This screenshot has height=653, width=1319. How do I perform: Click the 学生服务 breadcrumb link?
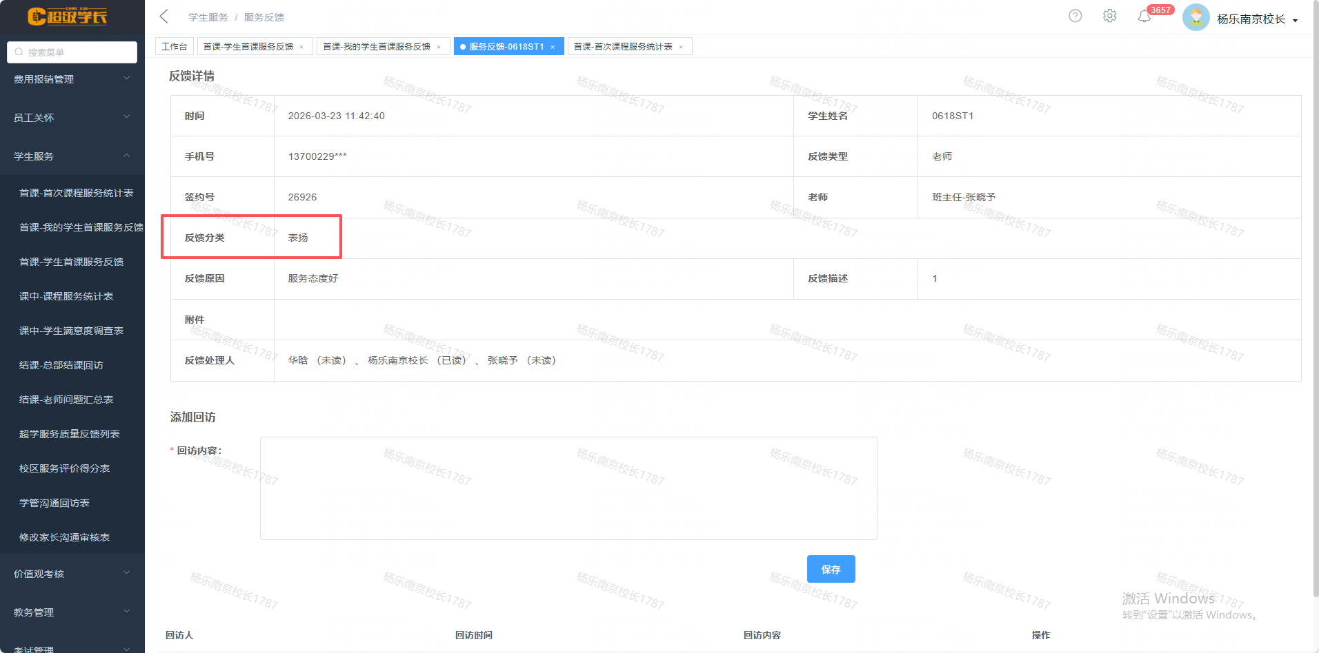tap(208, 17)
